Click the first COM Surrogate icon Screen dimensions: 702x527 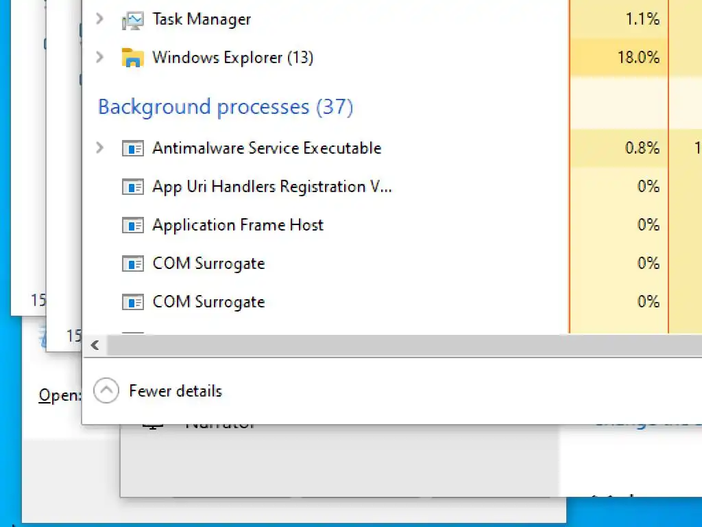(x=132, y=263)
